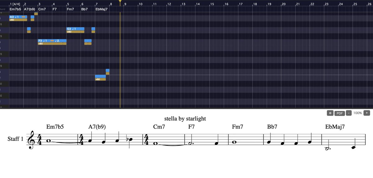Click velocity bar v80 under F3 note
The height and width of the screenshot is (178, 373).
pyautogui.click(x=50, y=44)
